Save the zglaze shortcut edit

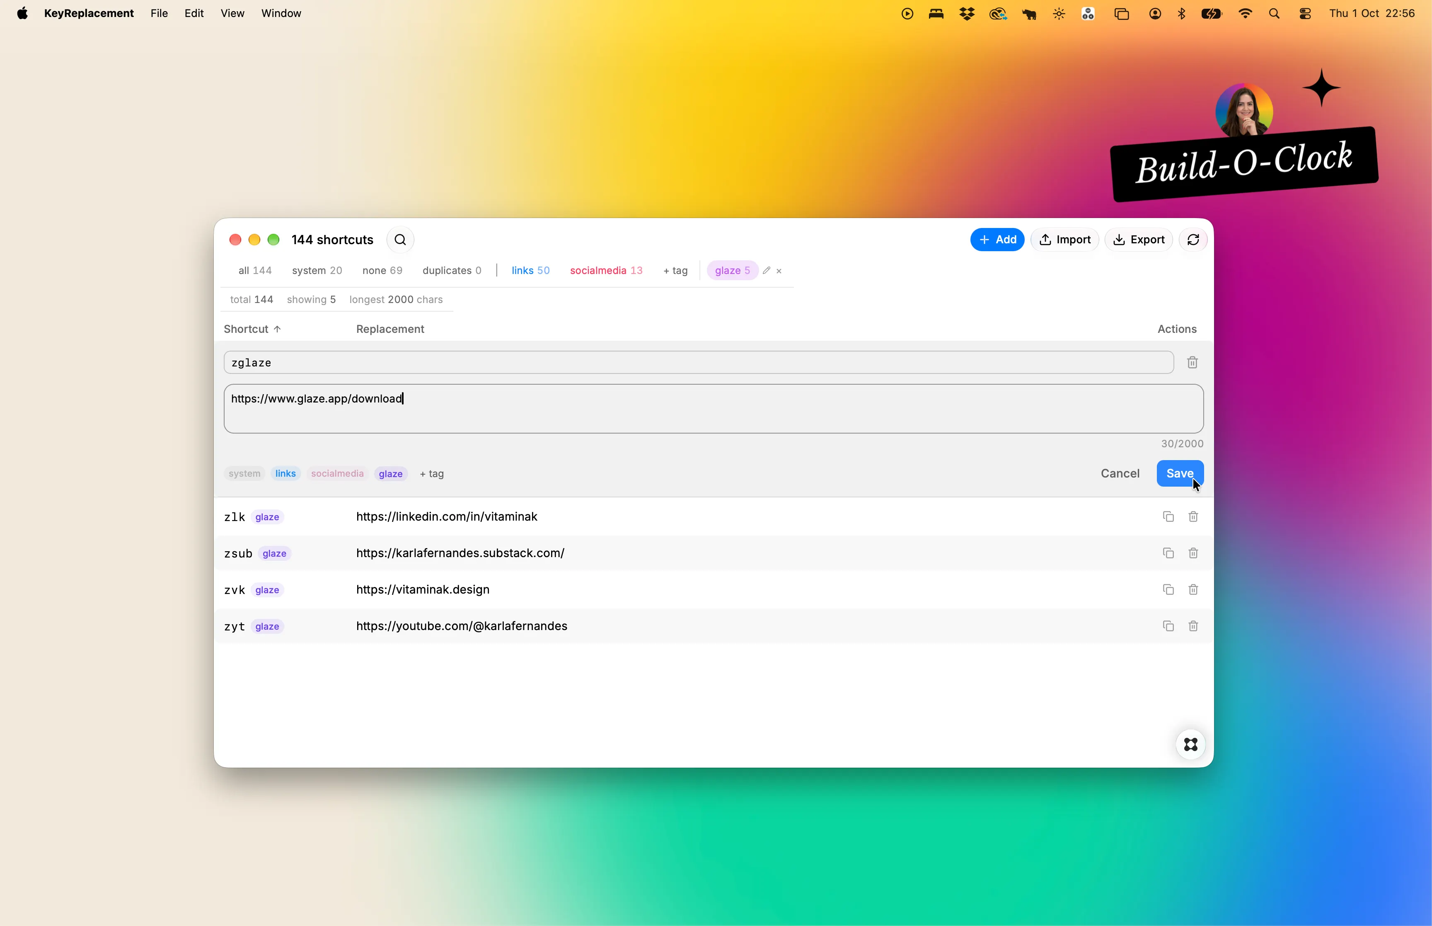[1180, 474]
